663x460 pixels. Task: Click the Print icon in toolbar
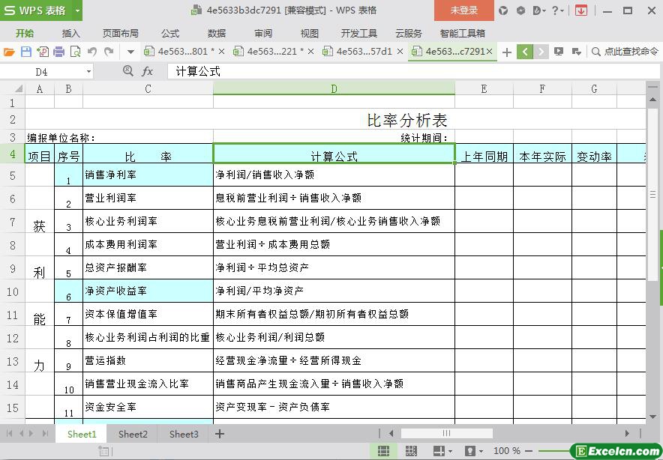click(58, 52)
